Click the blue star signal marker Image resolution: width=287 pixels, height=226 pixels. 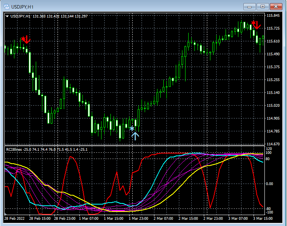pos(132,129)
